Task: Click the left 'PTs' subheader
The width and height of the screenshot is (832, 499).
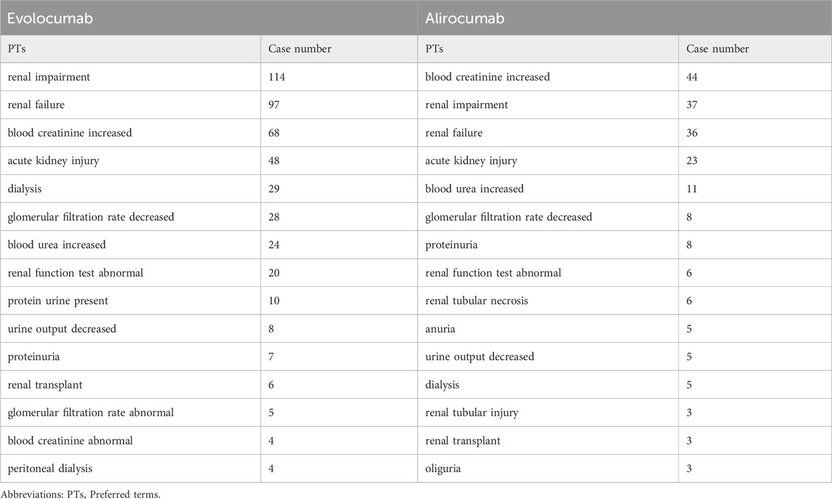Action: tap(131, 49)
